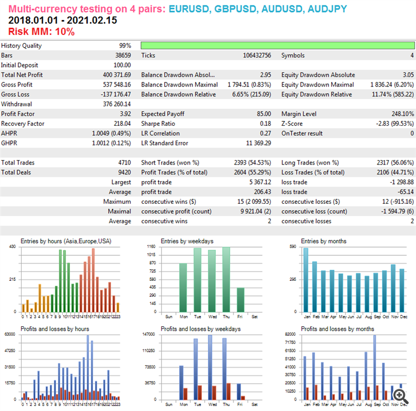416x411 pixels.
Task: Select History Quality value '99%'
Action: pos(125,45)
